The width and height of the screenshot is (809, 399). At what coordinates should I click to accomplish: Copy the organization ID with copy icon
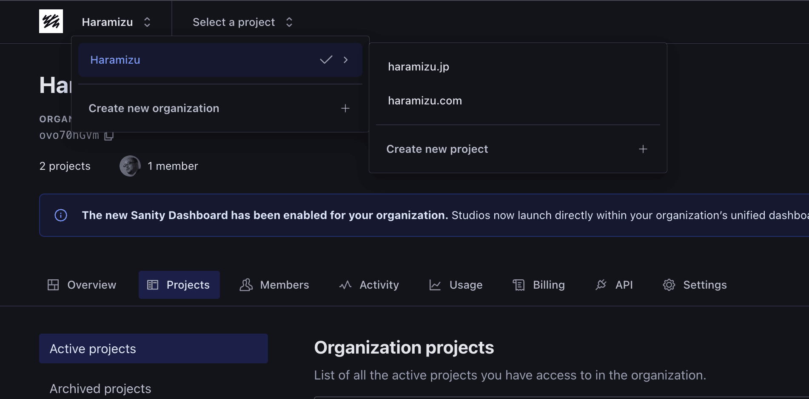109,136
